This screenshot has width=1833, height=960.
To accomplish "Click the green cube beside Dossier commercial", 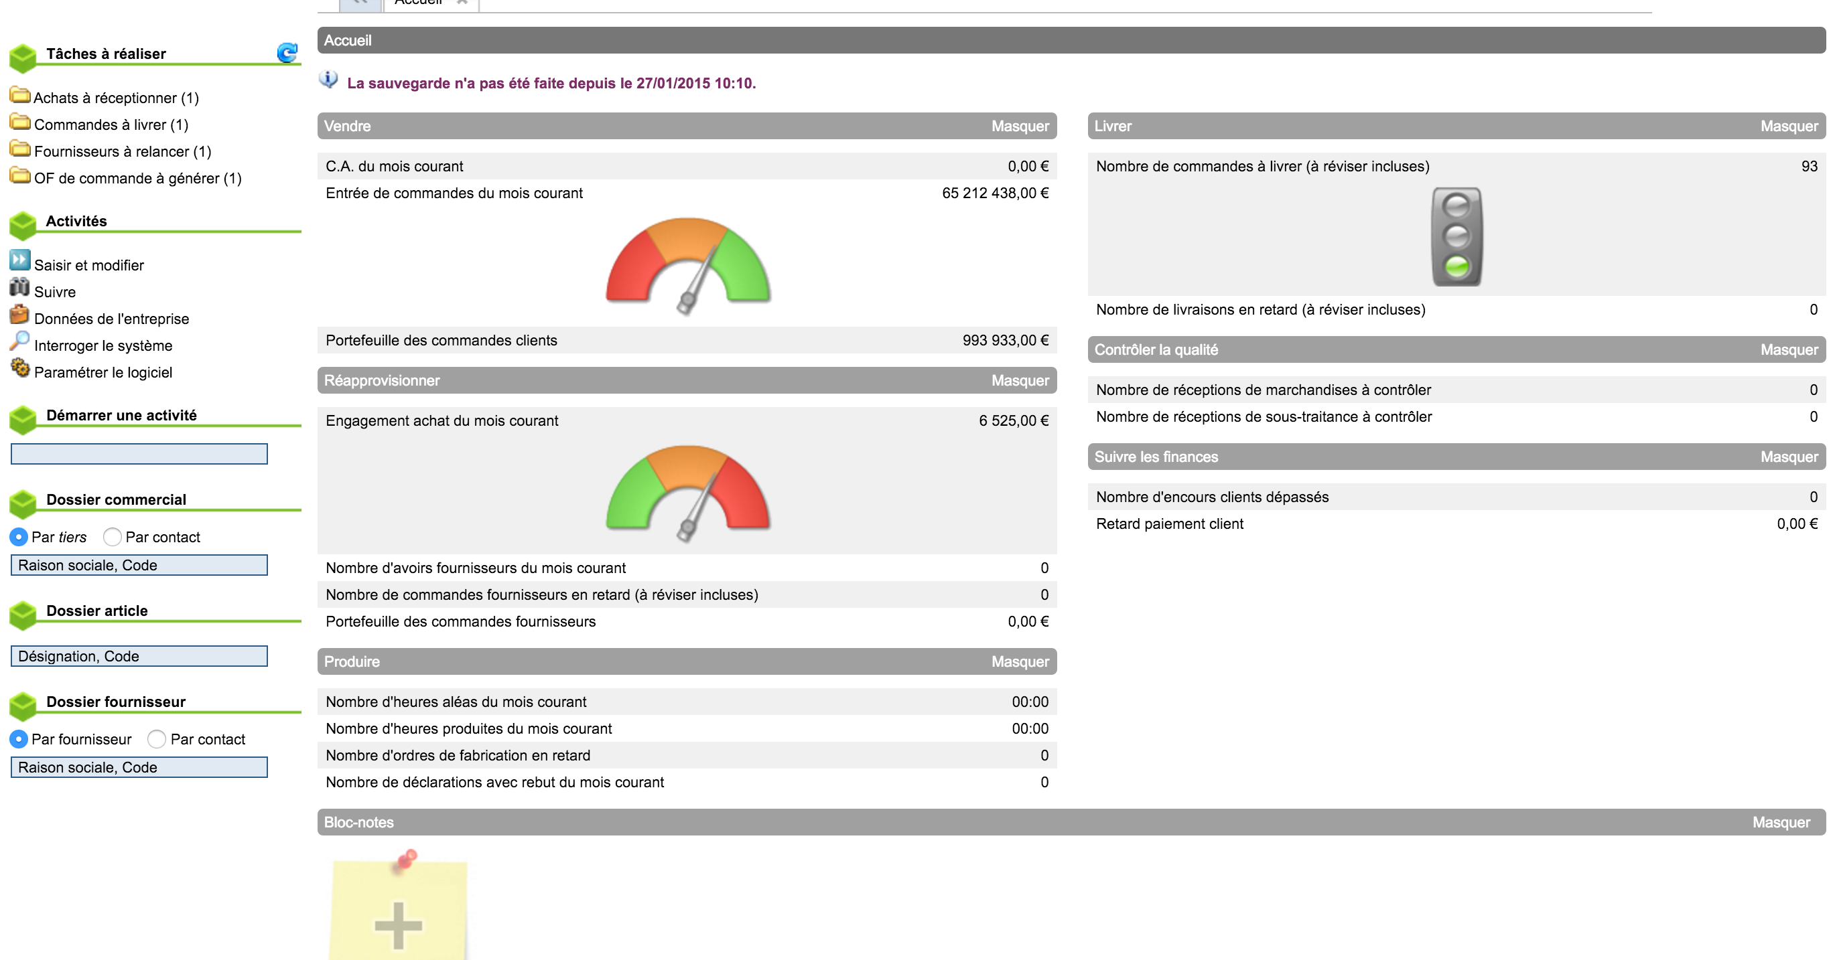I will tap(23, 504).
